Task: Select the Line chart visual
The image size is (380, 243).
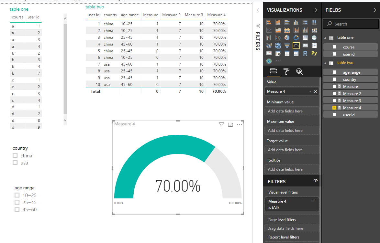Action: 269,30
